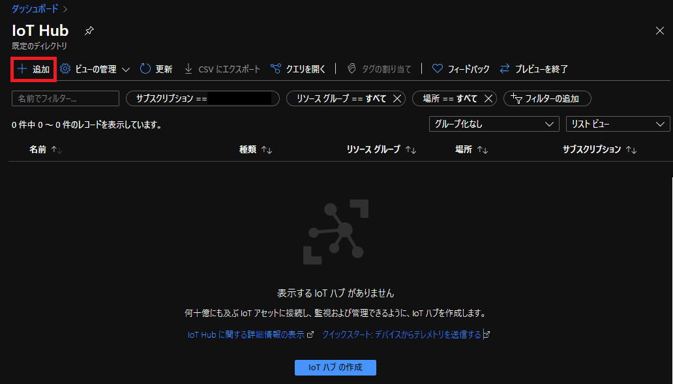This screenshot has width=673, height=384.
Task: Click the クエリを開く query icon
Action: pos(276,68)
